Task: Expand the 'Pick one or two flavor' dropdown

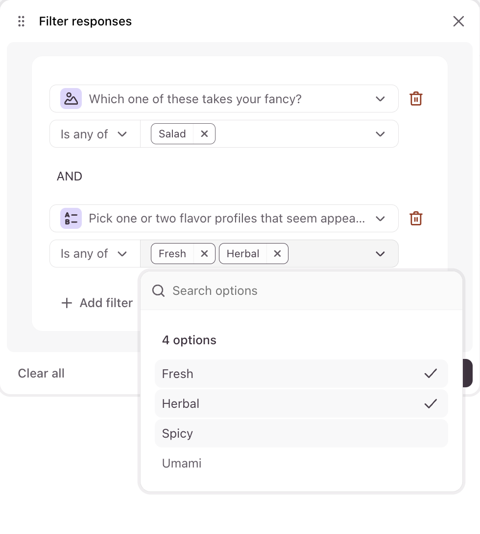Action: click(380, 219)
